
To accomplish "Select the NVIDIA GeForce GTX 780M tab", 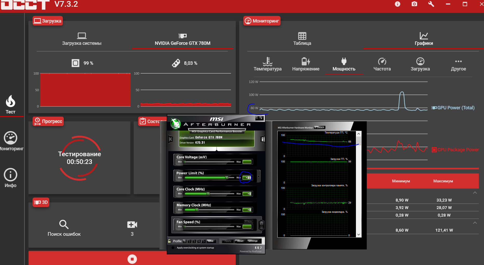I will [x=183, y=40].
